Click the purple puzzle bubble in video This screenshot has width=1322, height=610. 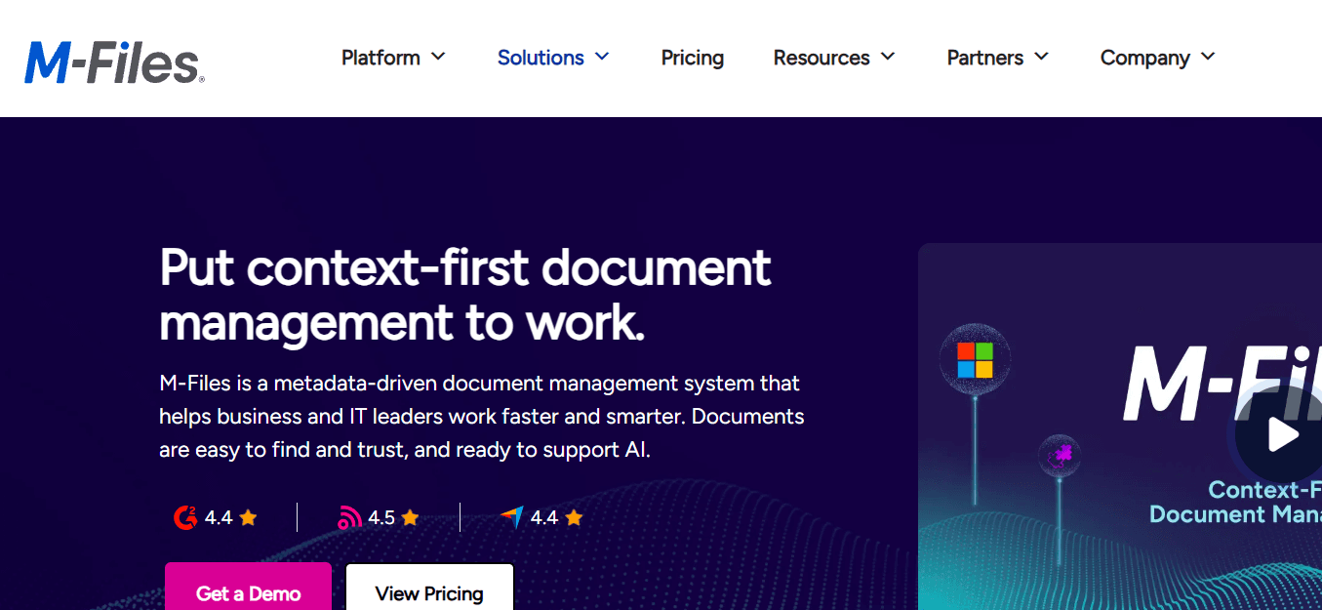point(1059,456)
